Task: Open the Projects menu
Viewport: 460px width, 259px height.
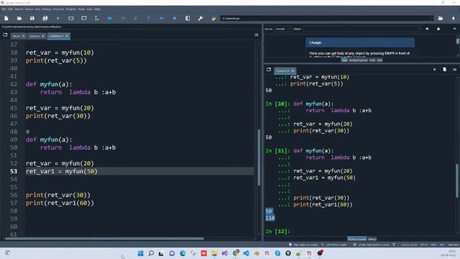Action: click(x=71, y=9)
